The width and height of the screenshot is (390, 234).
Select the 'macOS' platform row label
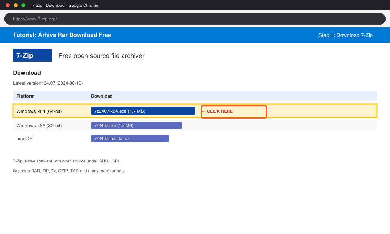coord(24,139)
